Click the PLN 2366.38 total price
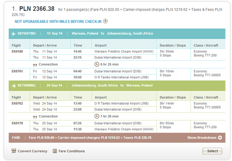This screenshot has width=232, height=161. coord(37,9)
